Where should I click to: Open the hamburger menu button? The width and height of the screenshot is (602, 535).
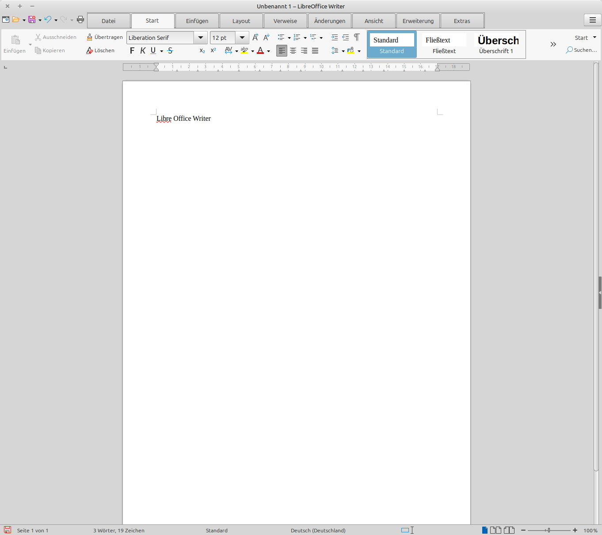pyautogui.click(x=593, y=20)
